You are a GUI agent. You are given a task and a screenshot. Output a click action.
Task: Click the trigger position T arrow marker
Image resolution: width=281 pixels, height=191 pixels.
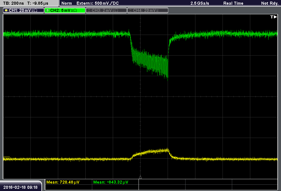[274, 17]
